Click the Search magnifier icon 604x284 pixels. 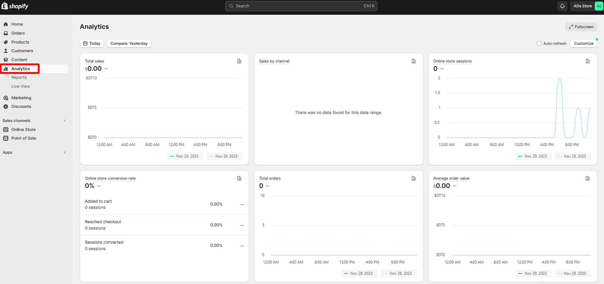click(232, 6)
